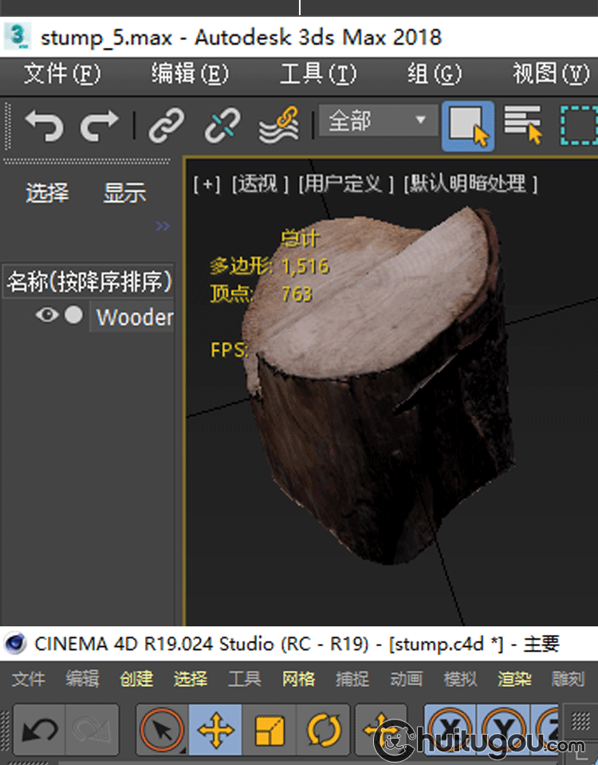Open the [默认明暗处理] viewport shading menu
Image resolution: width=598 pixels, height=765 pixels.
[x=470, y=184]
